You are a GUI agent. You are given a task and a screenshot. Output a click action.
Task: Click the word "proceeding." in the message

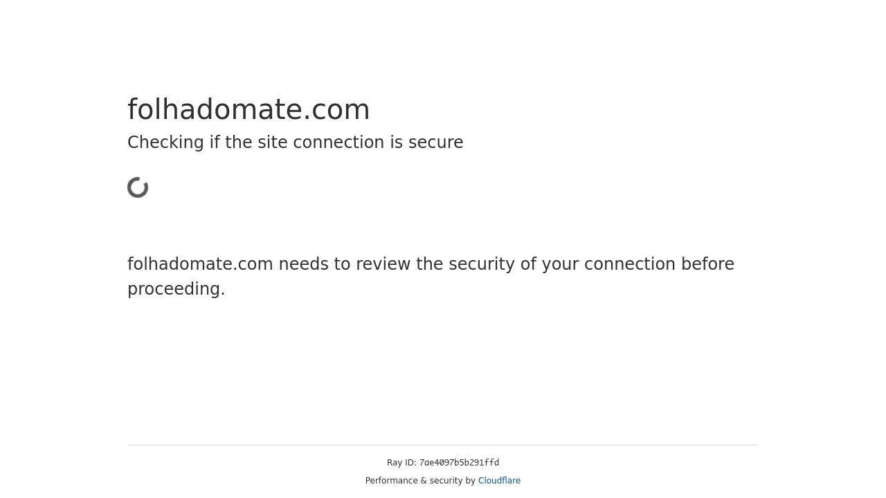click(x=177, y=289)
